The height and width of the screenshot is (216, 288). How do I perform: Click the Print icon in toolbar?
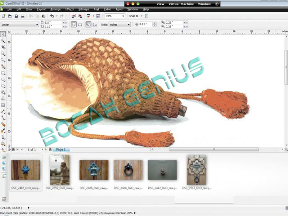pyautogui.click(x=22, y=16)
